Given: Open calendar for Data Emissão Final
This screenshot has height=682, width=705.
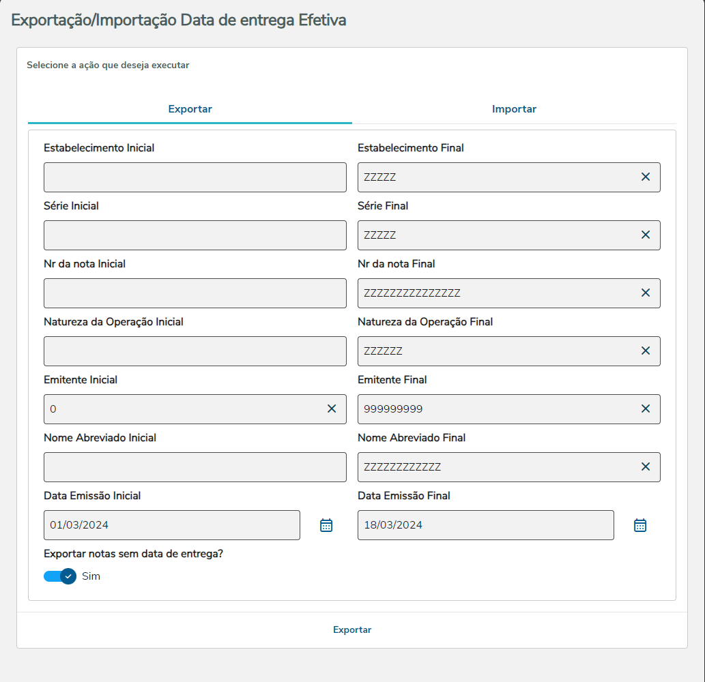Looking at the screenshot, I should click(639, 525).
